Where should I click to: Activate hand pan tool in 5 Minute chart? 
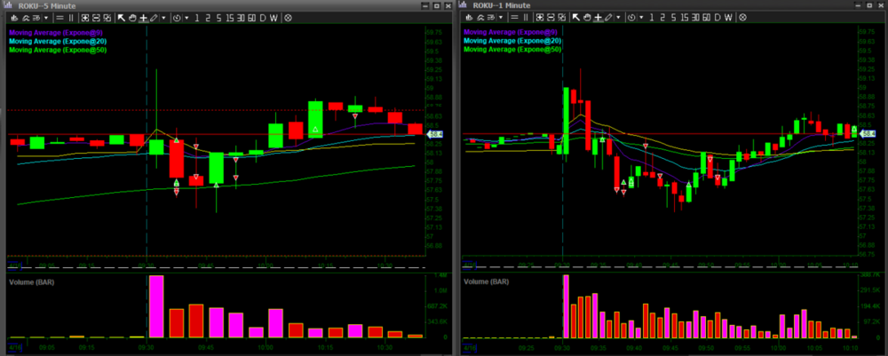133,18
